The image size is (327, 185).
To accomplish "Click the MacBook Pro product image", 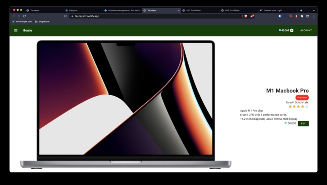I will [x=126, y=105].
